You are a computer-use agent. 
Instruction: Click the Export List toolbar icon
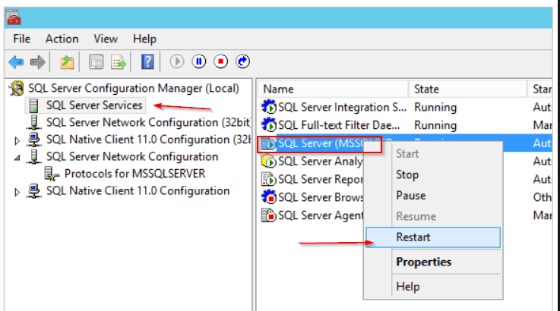coord(119,62)
